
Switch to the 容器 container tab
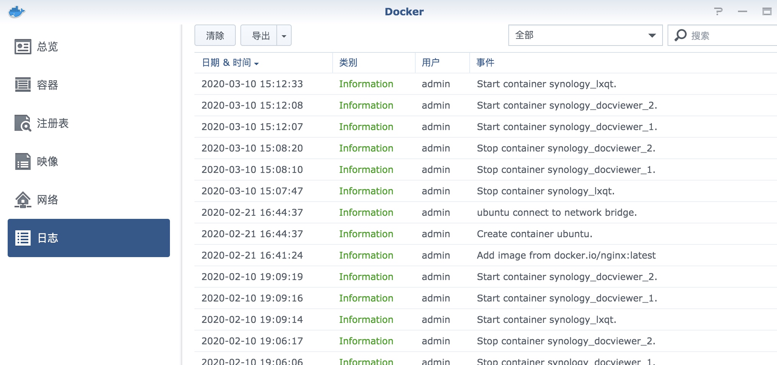[89, 85]
